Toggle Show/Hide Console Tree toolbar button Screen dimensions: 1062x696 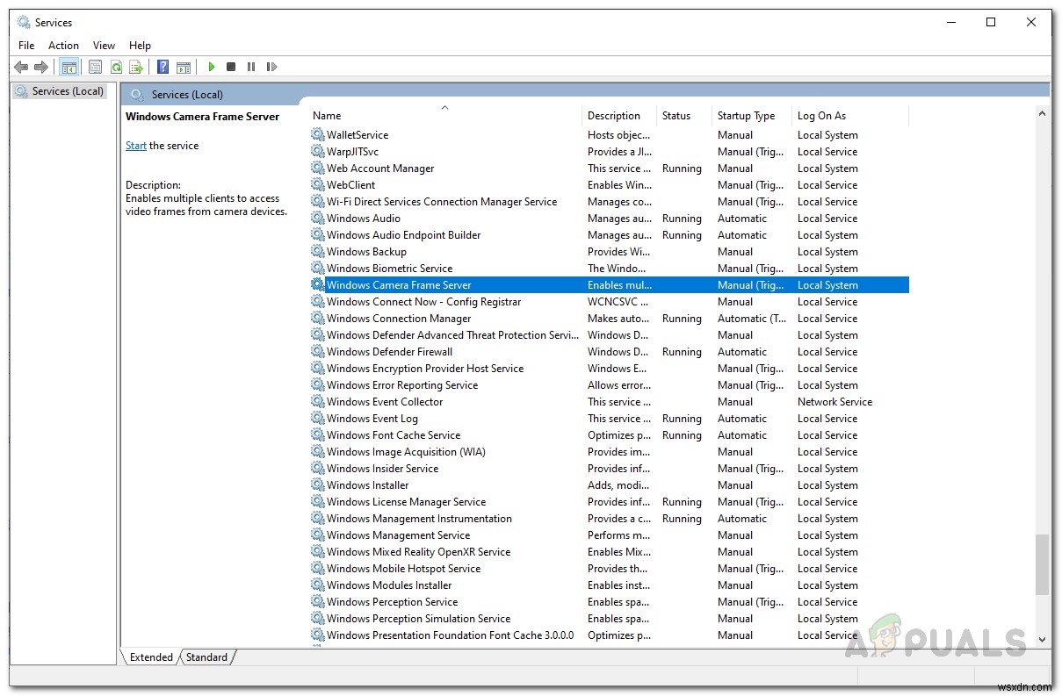point(69,67)
